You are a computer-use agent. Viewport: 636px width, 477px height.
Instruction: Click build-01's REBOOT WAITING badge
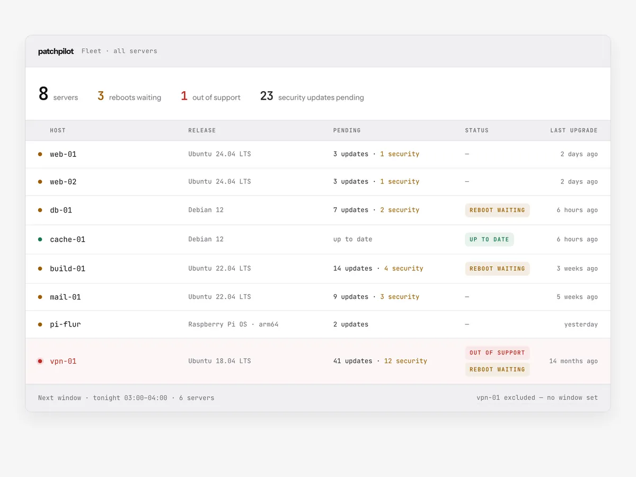[497, 269]
